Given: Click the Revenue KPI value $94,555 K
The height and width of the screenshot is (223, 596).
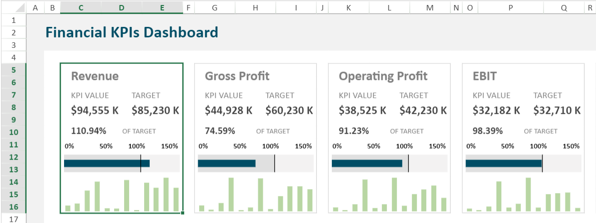Looking at the screenshot, I should (x=95, y=111).
